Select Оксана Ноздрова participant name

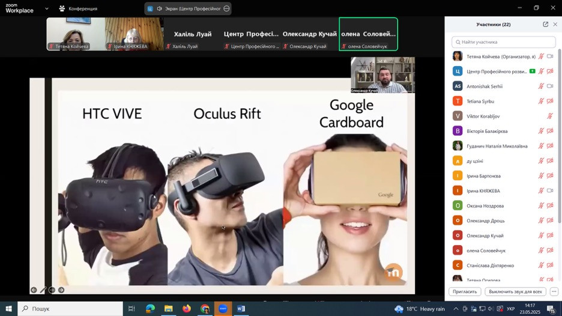(485, 206)
